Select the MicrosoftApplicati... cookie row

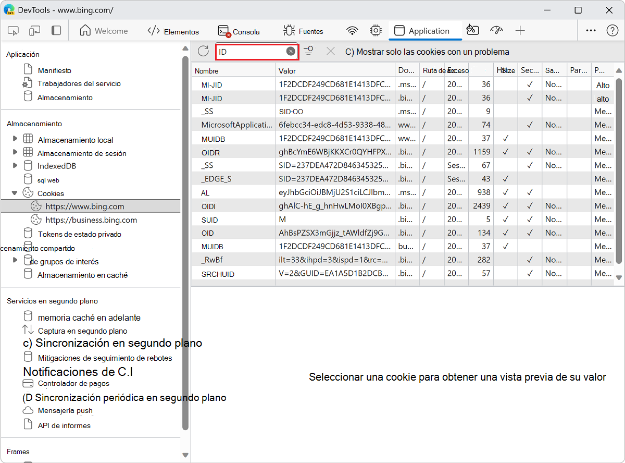click(x=403, y=125)
